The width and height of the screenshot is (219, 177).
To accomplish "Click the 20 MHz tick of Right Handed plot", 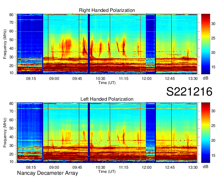I will 11,66.
